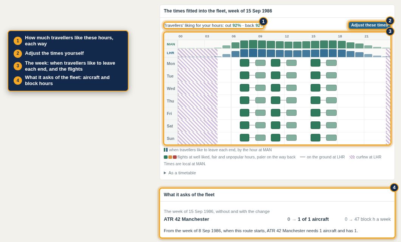
Task: Click the What it asks of the fleet heading
Action: (189, 195)
